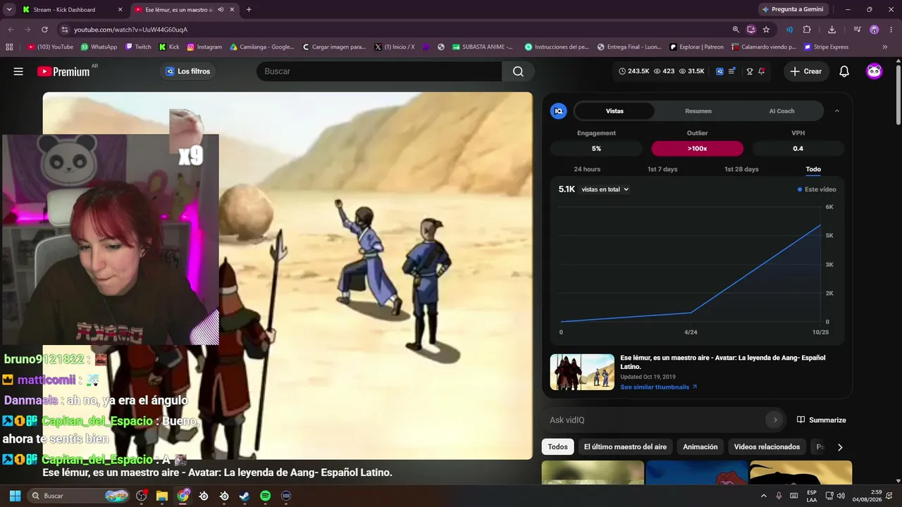Screen dimensions: 902x507
Task: Expand the Chrome tab search dropdown
Action: tap(9, 10)
